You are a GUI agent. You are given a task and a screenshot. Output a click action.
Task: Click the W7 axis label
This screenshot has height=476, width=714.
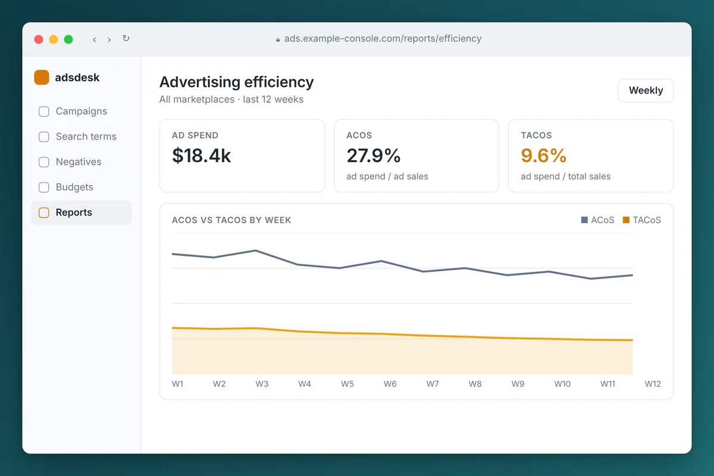(433, 384)
